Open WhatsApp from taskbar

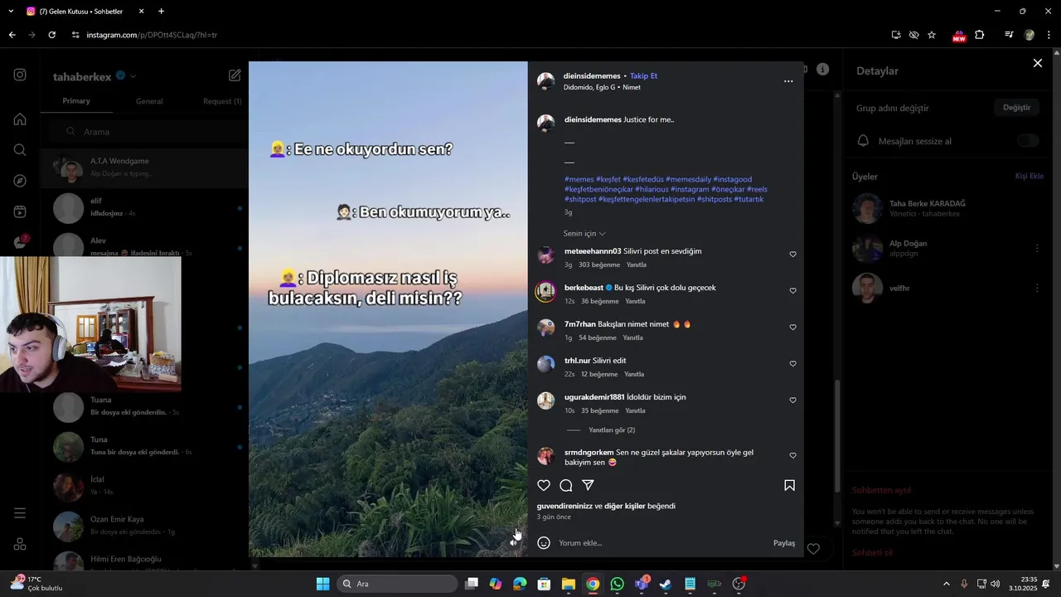point(617,584)
